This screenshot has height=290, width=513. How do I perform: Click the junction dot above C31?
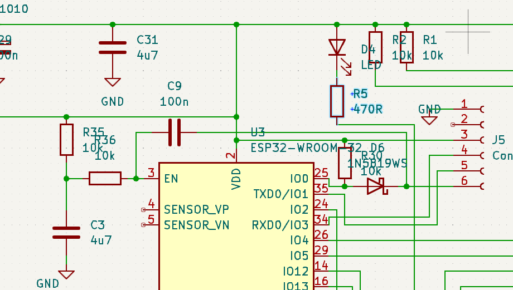click(113, 24)
